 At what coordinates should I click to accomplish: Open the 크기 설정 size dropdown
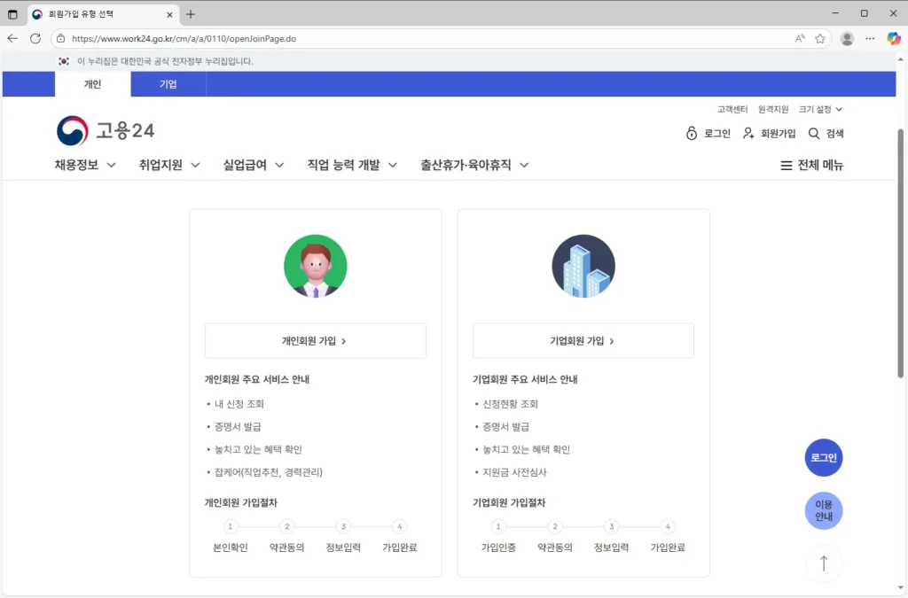817,108
